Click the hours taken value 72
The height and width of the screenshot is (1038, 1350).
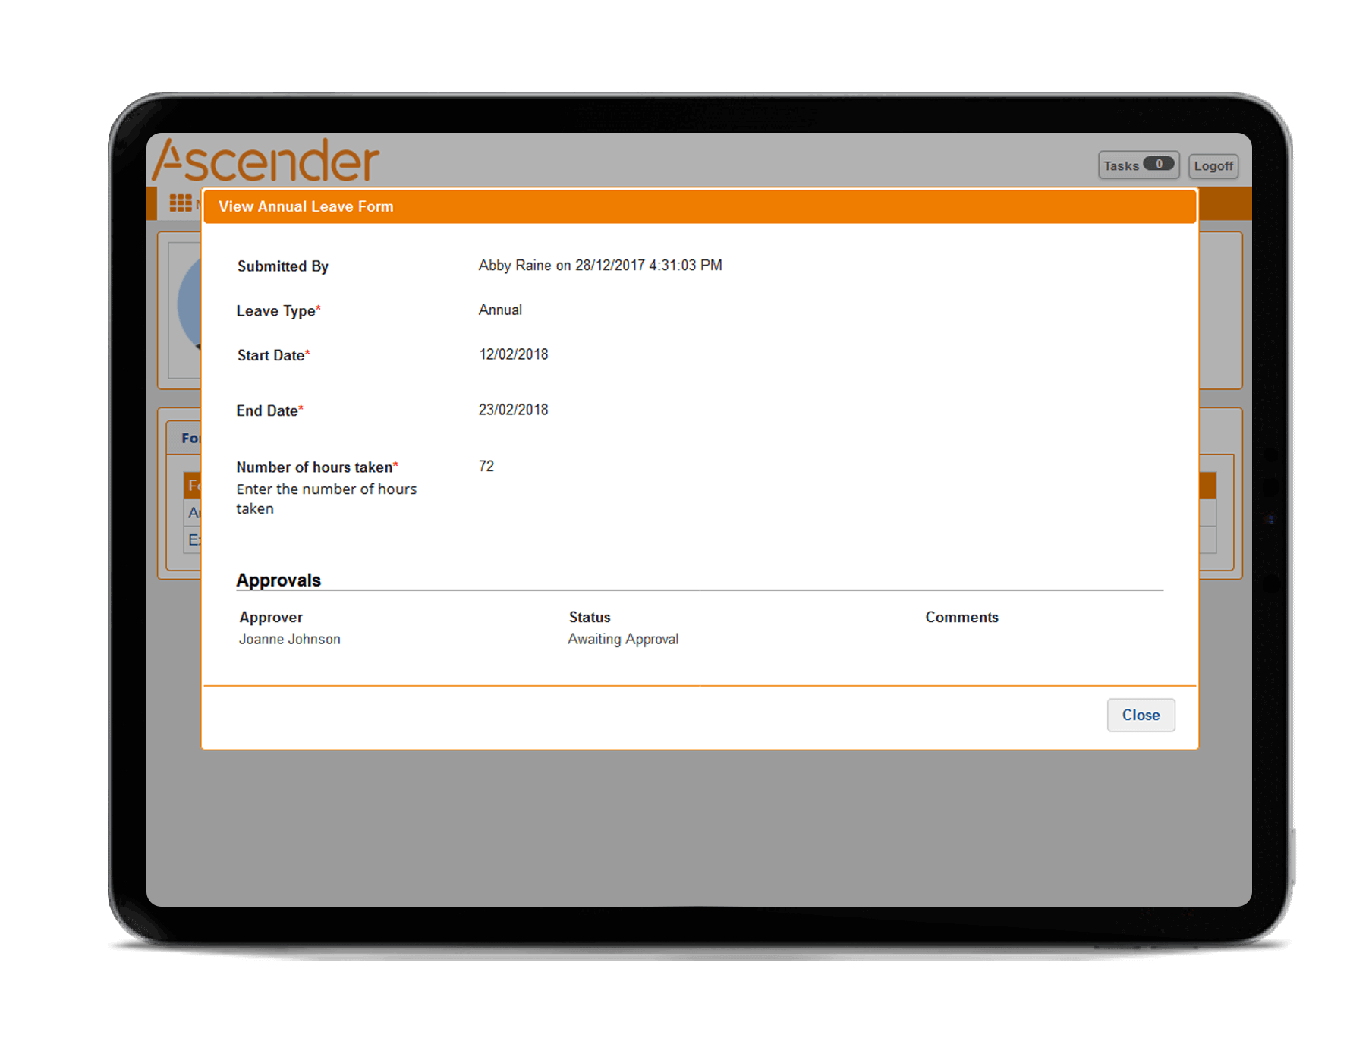(x=486, y=466)
